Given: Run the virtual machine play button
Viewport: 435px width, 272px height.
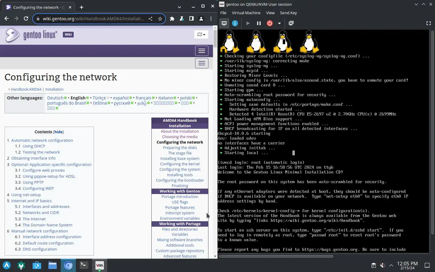Looking at the screenshot, I should (248, 23).
